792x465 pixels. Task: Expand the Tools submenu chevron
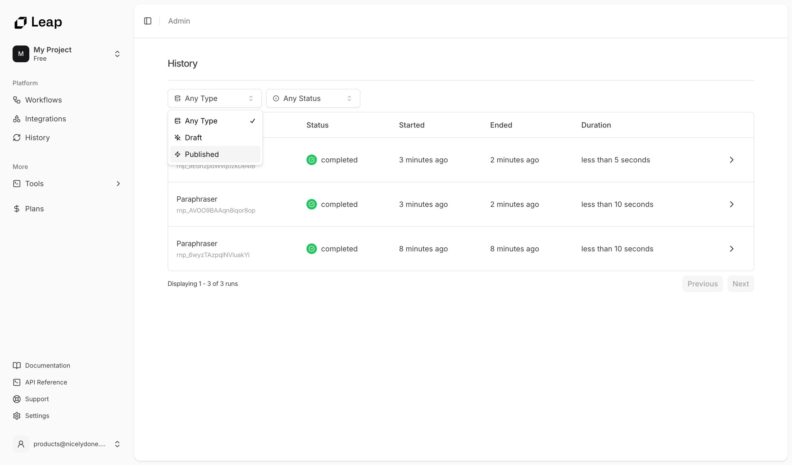click(x=118, y=184)
